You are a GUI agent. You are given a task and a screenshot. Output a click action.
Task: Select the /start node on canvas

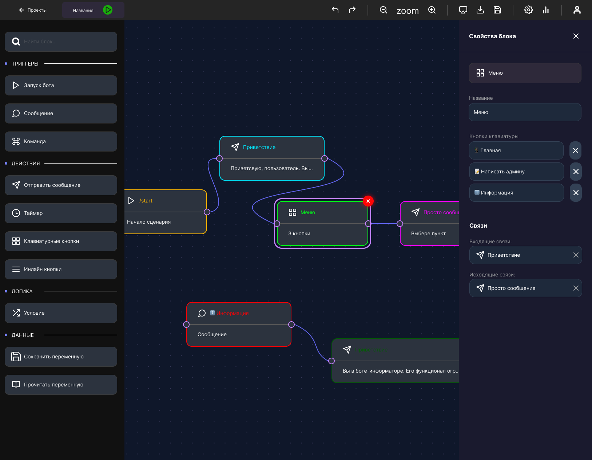(x=166, y=212)
